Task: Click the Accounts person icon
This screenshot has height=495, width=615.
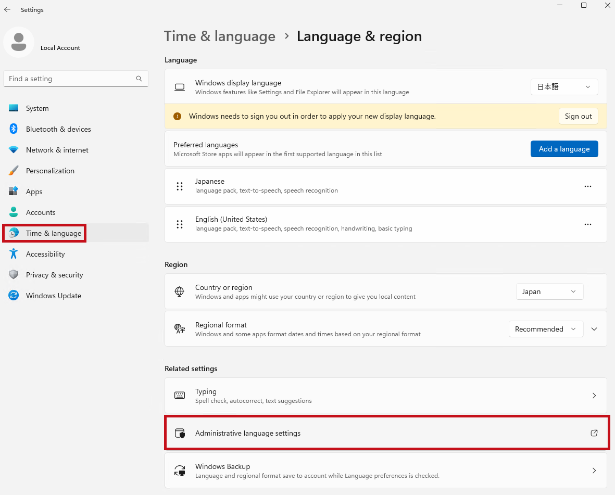Action: pos(14,212)
